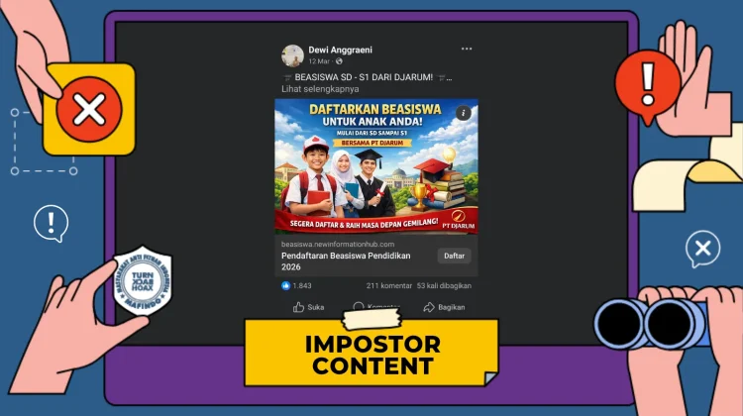743x416 pixels.
Task: Click the info icon on ad image
Action: [x=463, y=113]
